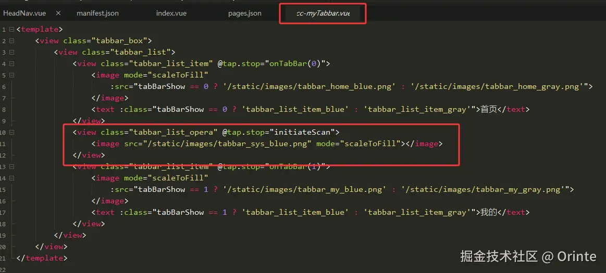This screenshot has height=273, width=606.
Task: Collapse the onTabBar(1) view on line 13
Action: pyautogui.click(x=11, y=166)
